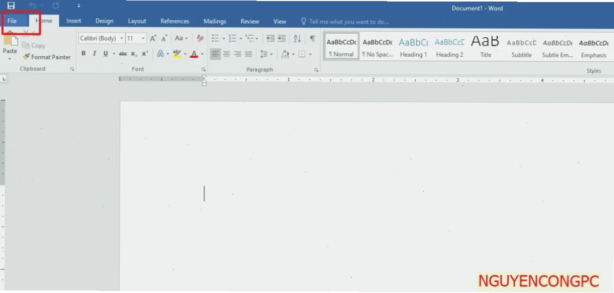This screenshot has width=614, height=293.
Task: Toggle Italic formatting
Action: tap(94, 54)
